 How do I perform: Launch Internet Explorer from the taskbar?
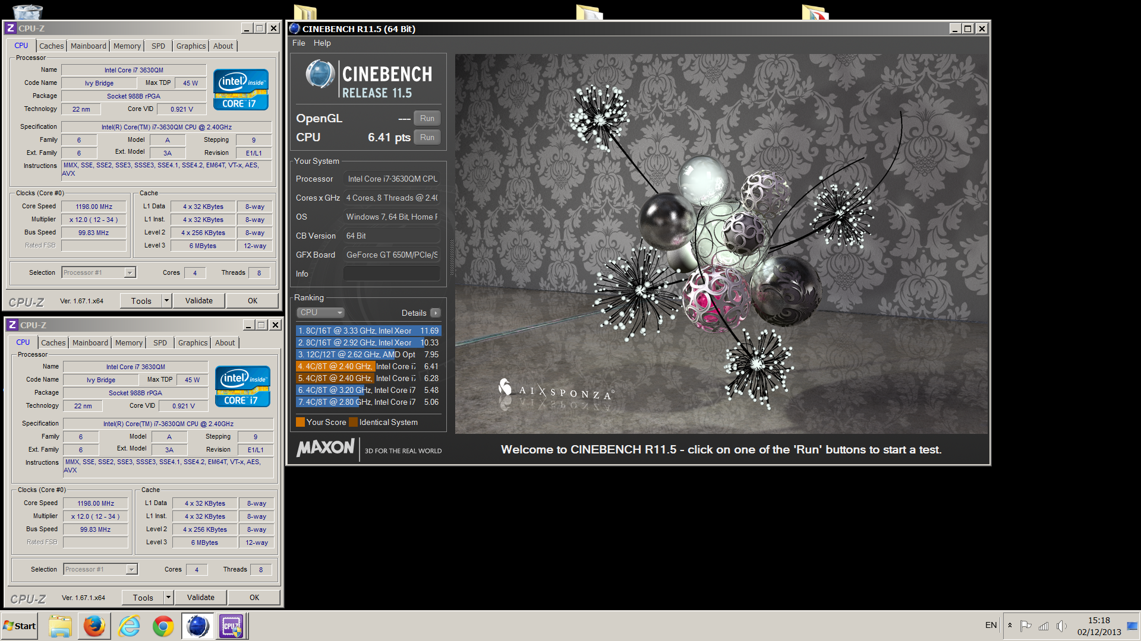(129, 626)
